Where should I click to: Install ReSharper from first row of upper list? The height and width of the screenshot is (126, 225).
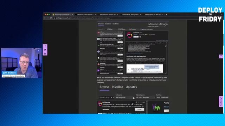(120, 36)
